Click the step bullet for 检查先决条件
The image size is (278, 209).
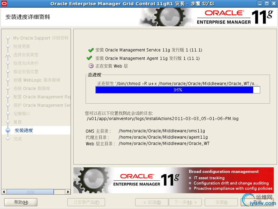pos(8,63)
